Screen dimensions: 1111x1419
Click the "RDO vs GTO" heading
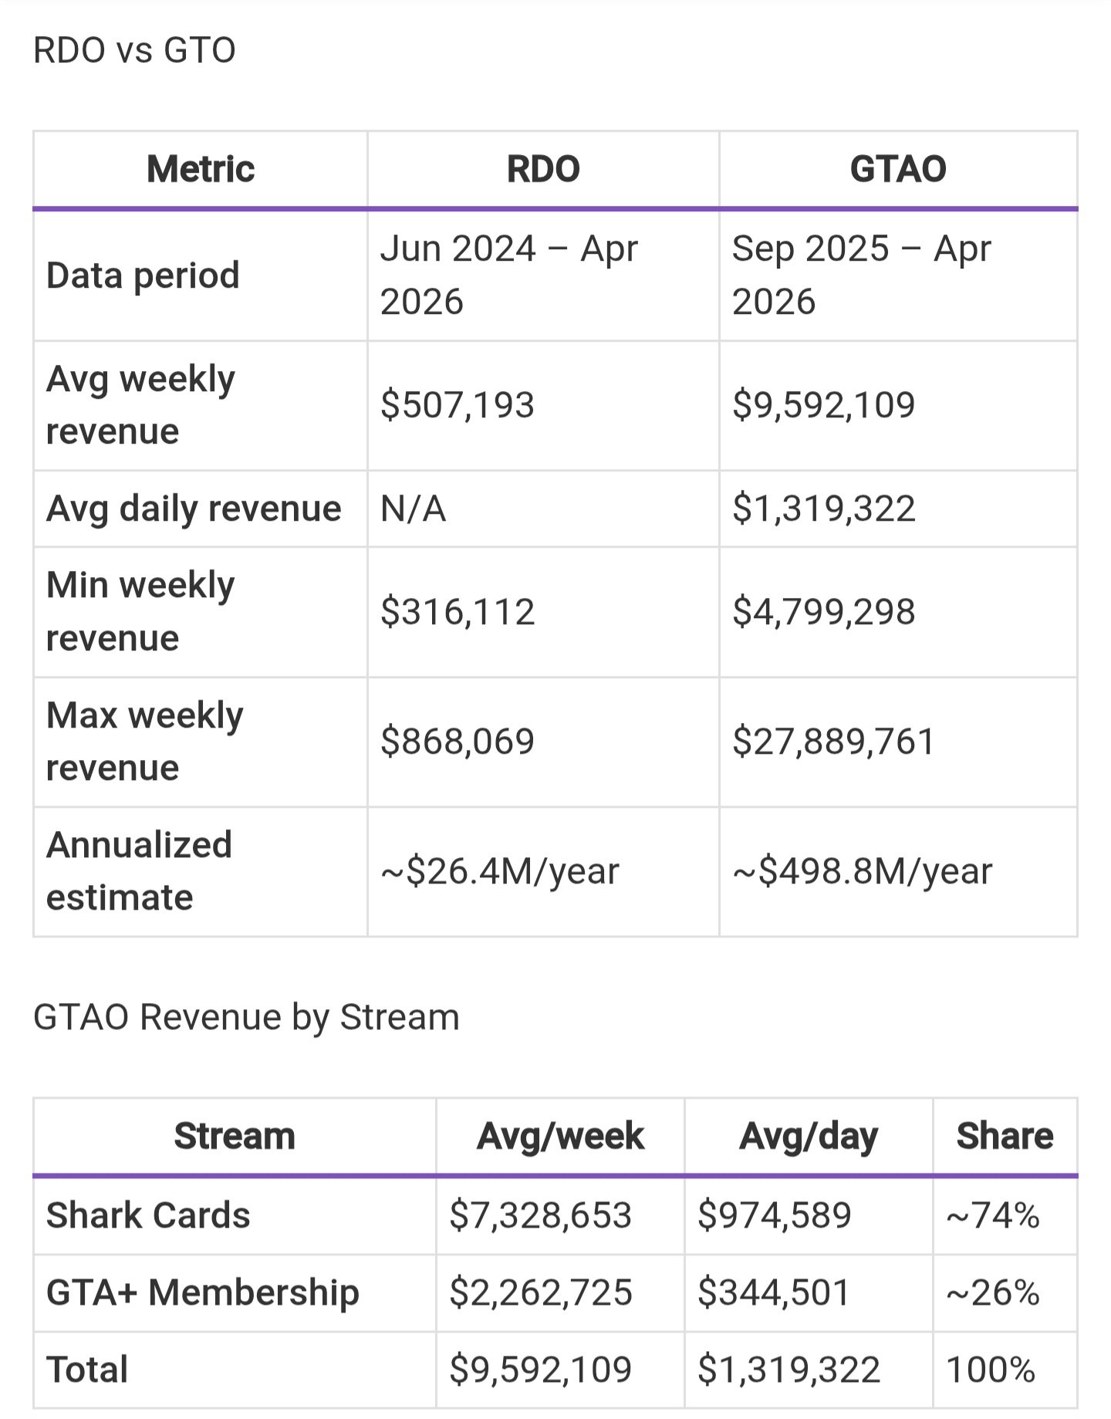134,50
